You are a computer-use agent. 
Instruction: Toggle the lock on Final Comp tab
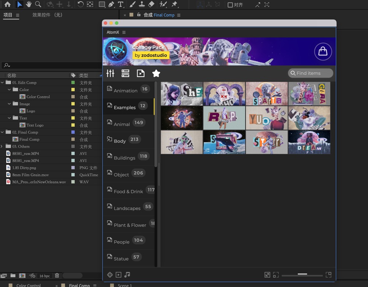point(139,15)
